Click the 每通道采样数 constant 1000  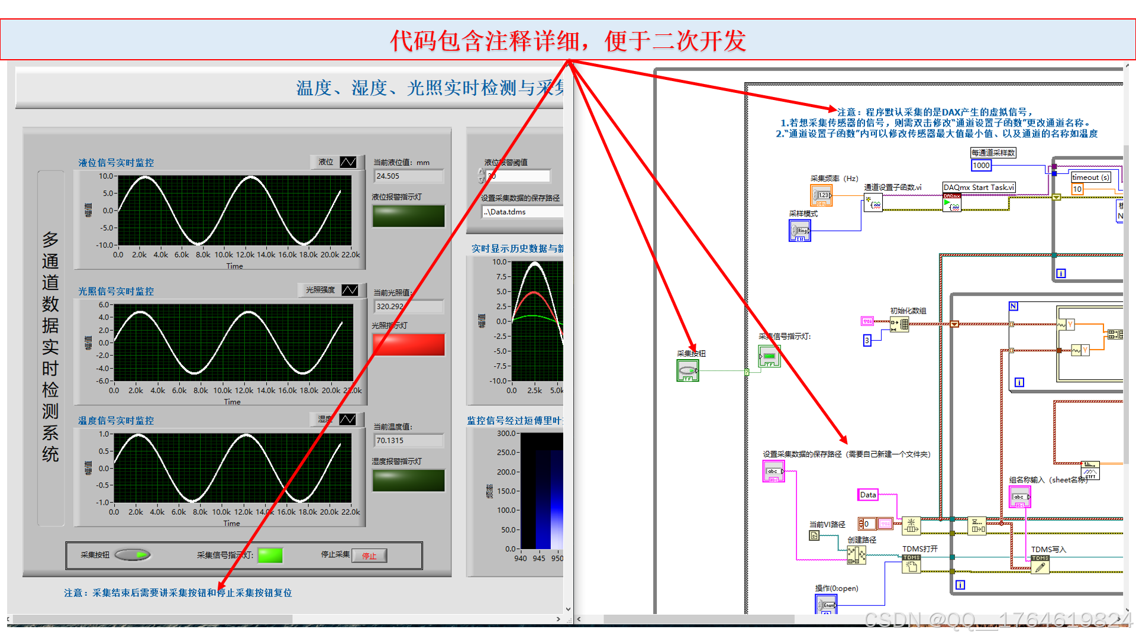tap(981, 166)
